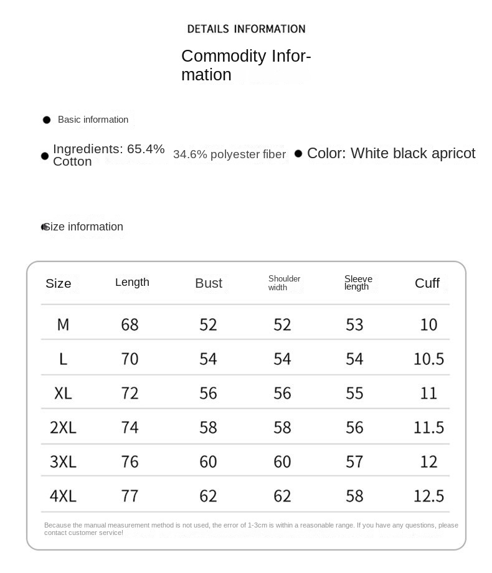492x573 pixels.
Task: Click the Bust column header
Action: pos(208,283)
